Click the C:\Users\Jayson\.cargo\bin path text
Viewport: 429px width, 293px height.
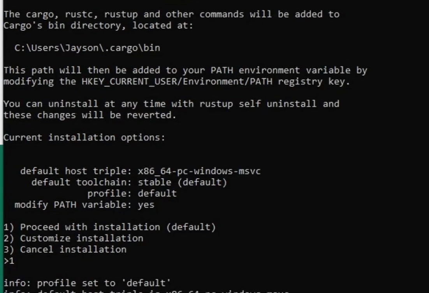87,48
